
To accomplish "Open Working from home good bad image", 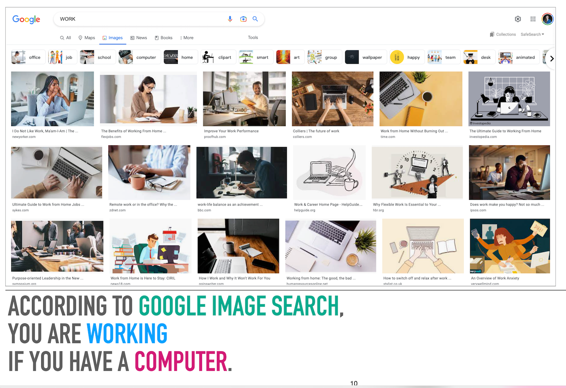I will click(x=331, y=246).
